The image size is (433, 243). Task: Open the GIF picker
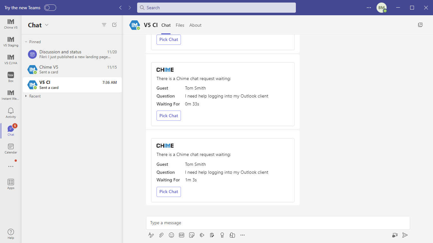[182, 235]
